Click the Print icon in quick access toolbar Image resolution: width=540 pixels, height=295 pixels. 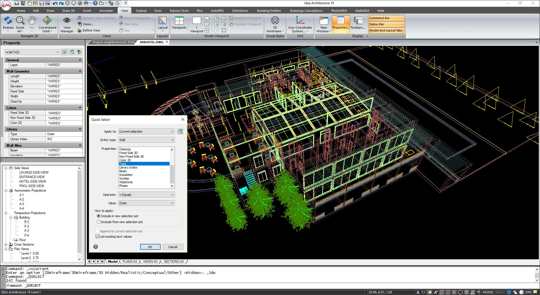pyautogui.click(x=86, y=3)
